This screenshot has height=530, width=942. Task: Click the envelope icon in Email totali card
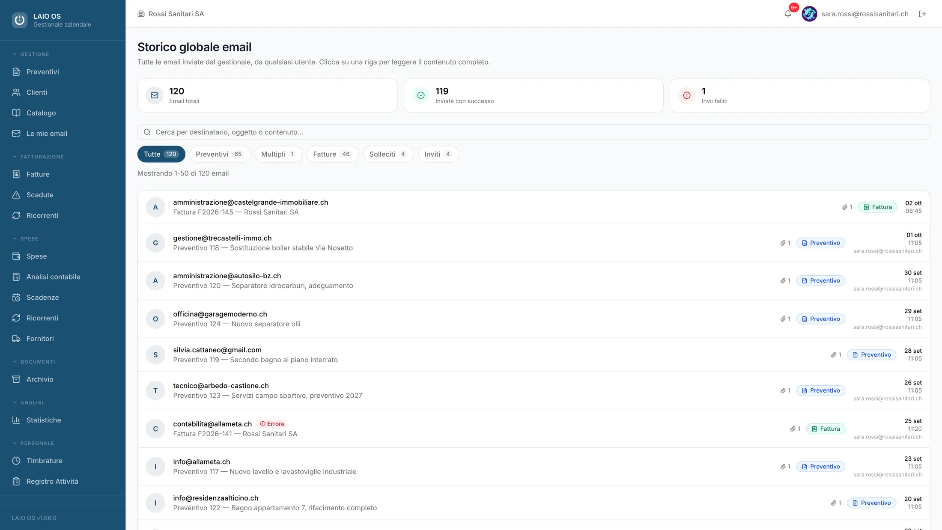tap(155, 95)
